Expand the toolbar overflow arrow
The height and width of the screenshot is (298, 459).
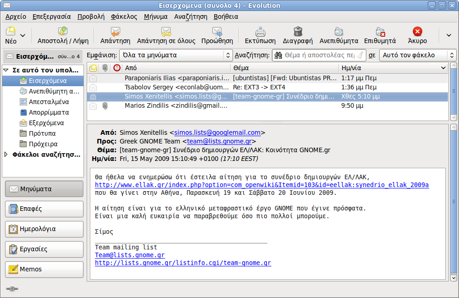[449, 35]
